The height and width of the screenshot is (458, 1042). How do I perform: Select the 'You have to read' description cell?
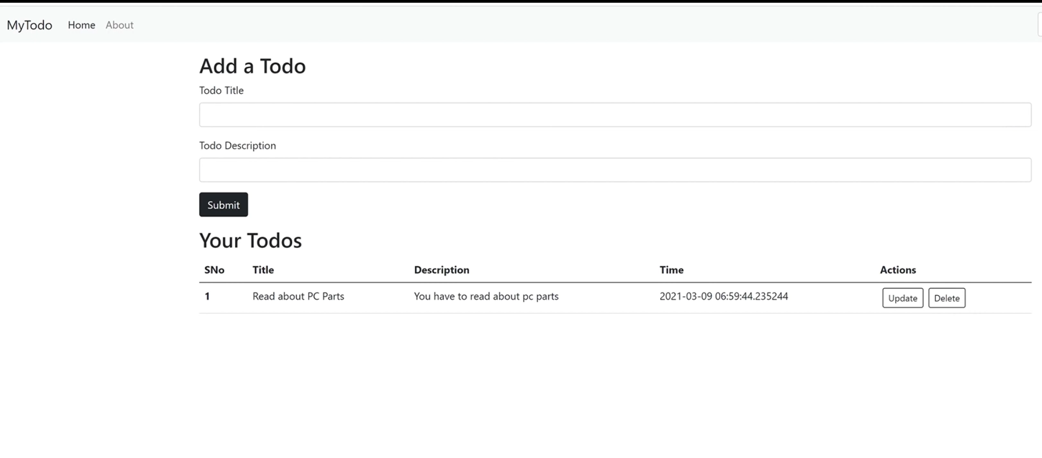point(486,296)
